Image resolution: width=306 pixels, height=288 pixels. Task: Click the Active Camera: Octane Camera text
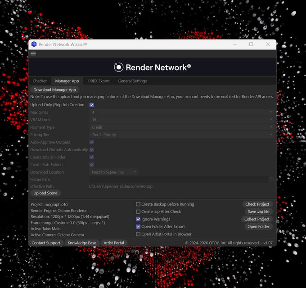point(58,235)
